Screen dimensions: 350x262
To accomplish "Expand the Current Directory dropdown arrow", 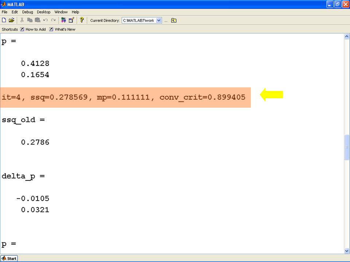I will pos(159,20).
